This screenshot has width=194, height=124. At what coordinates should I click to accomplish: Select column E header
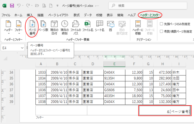(x=114, y=64)
